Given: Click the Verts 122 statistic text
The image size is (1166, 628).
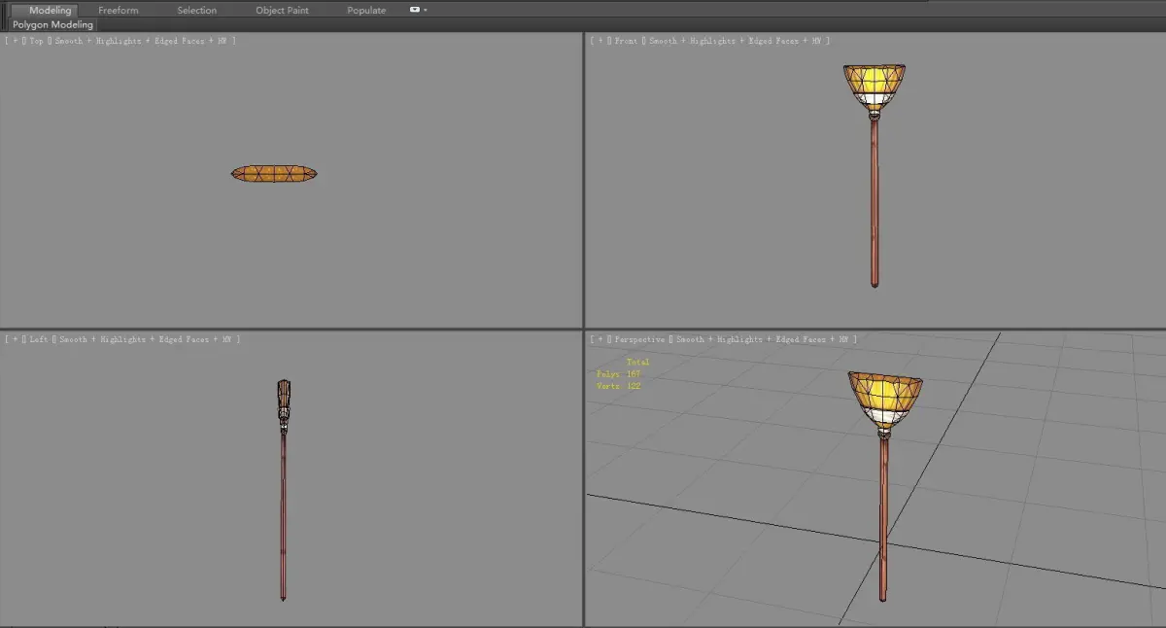Looking at the screenshot, I should pyautogui.click(x=619, y=386).
